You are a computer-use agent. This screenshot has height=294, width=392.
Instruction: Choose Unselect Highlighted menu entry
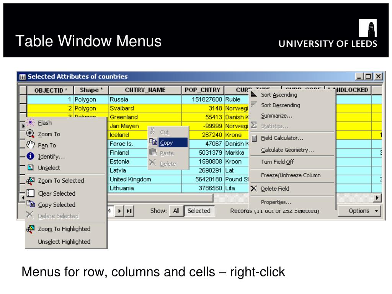point(64,242)
